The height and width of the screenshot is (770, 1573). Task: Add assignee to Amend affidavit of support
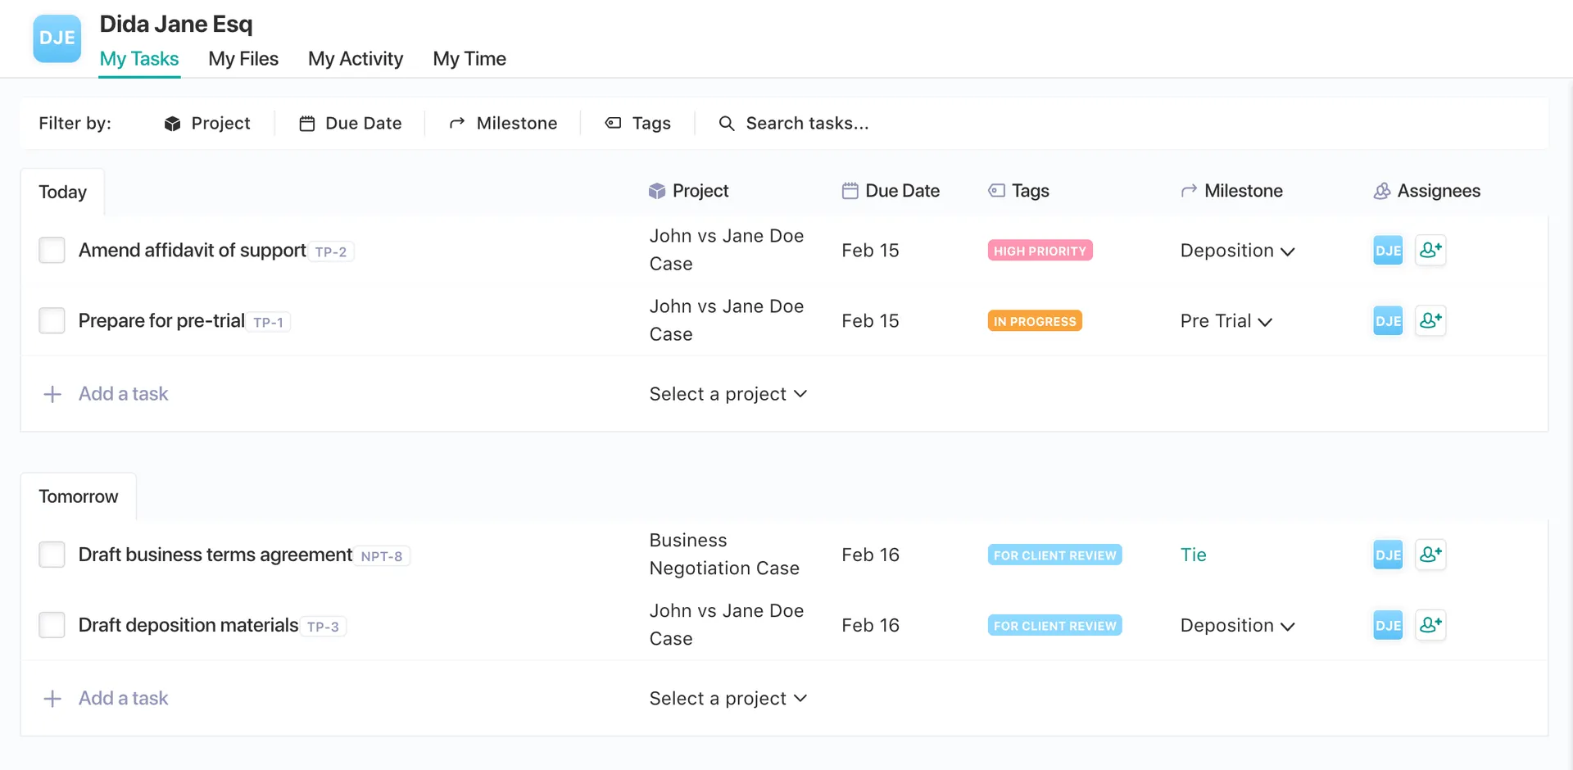pos(1430,250)
